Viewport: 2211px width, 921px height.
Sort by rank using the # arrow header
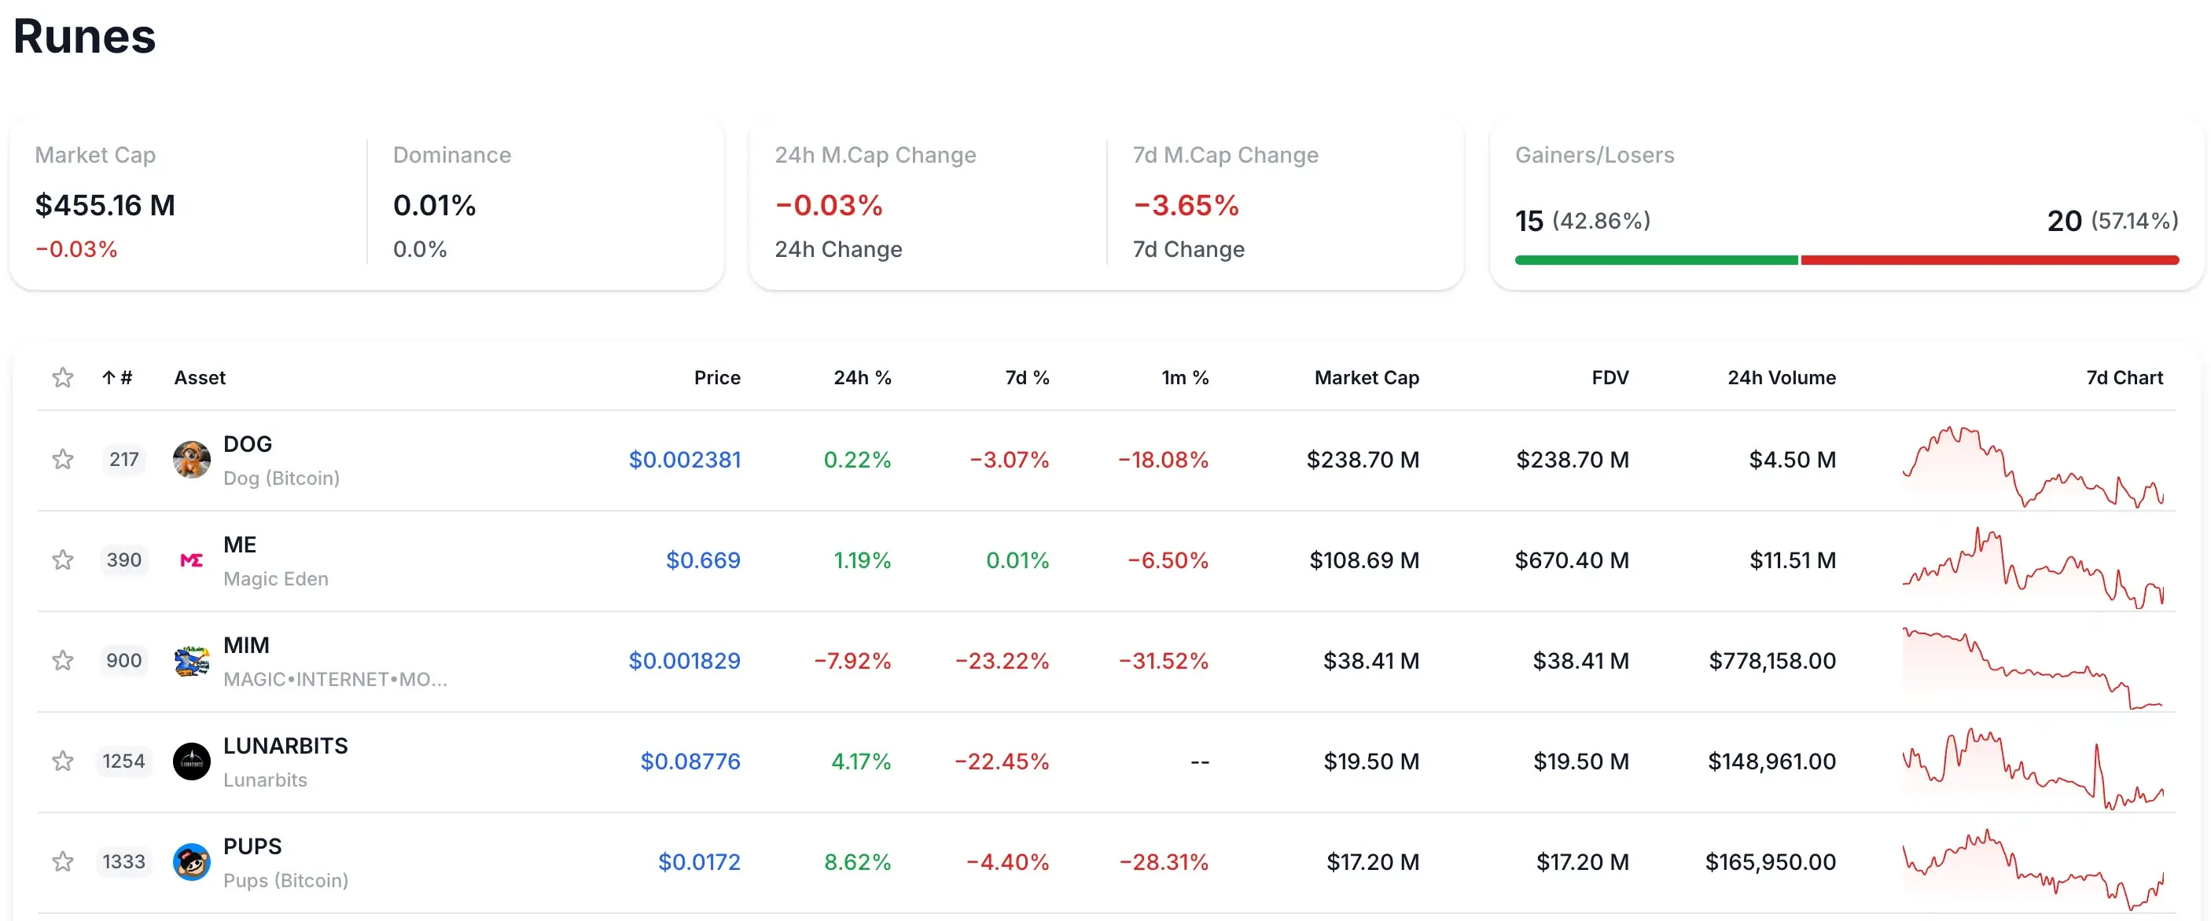click(118, 377)
